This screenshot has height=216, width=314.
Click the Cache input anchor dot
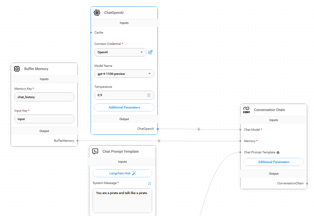click(x=91, y=33)
